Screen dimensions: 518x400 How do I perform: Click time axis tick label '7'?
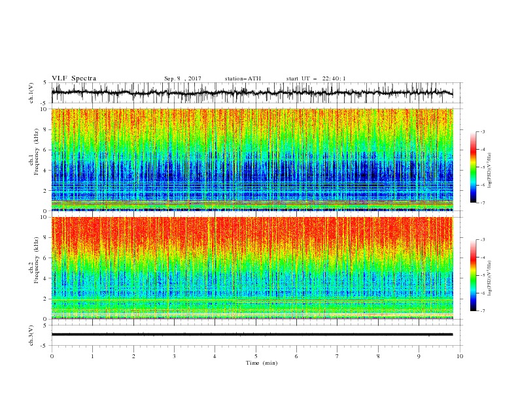tap(337, 356)
